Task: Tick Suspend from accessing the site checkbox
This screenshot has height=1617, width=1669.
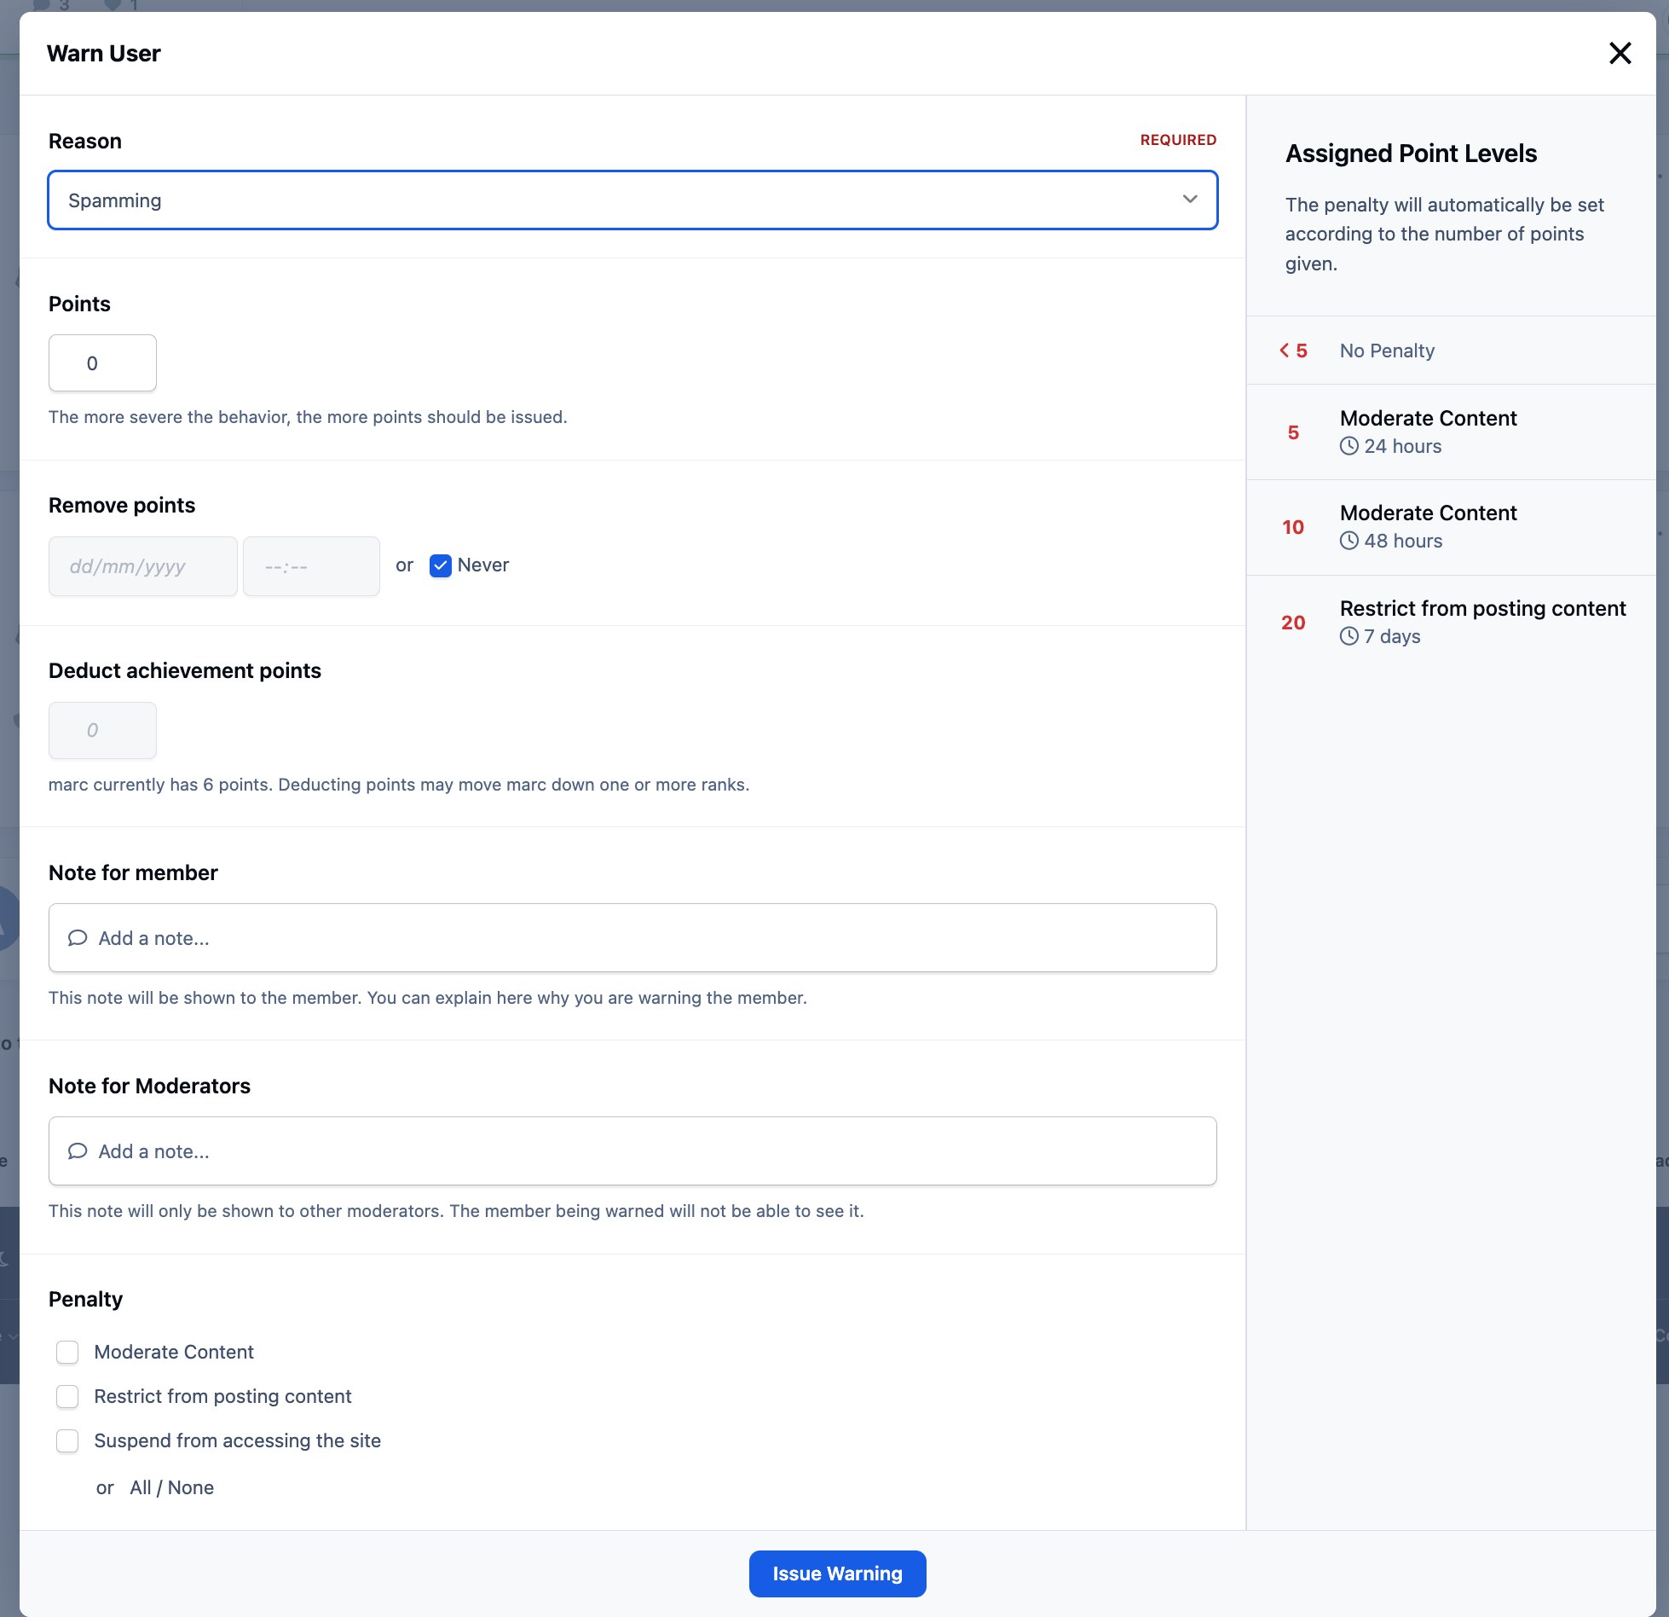Action: tap(67, 1440)
